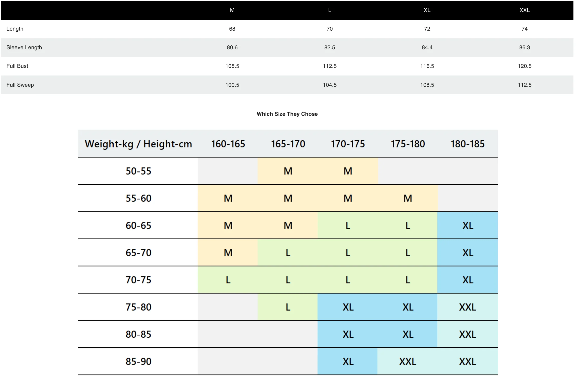Select the 50-55 weight row label
The width and height of the screenshot is (576, 379).
point(138,171)
